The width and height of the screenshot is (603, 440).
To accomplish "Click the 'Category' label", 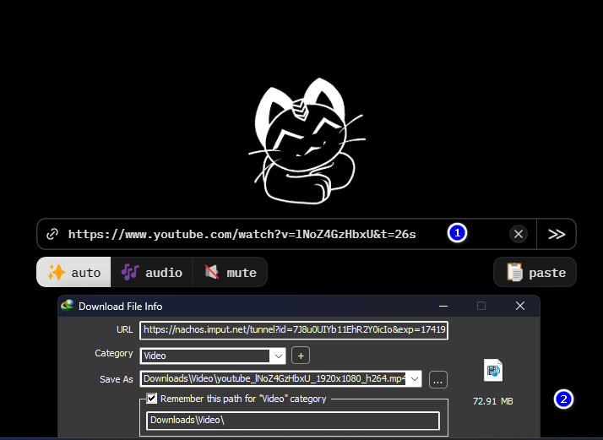I will pyautogui.click(x=114, y=354).
